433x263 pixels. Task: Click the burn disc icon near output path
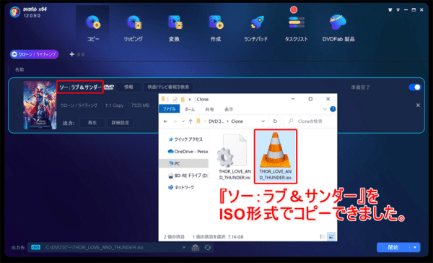click(x=196, y=248)
